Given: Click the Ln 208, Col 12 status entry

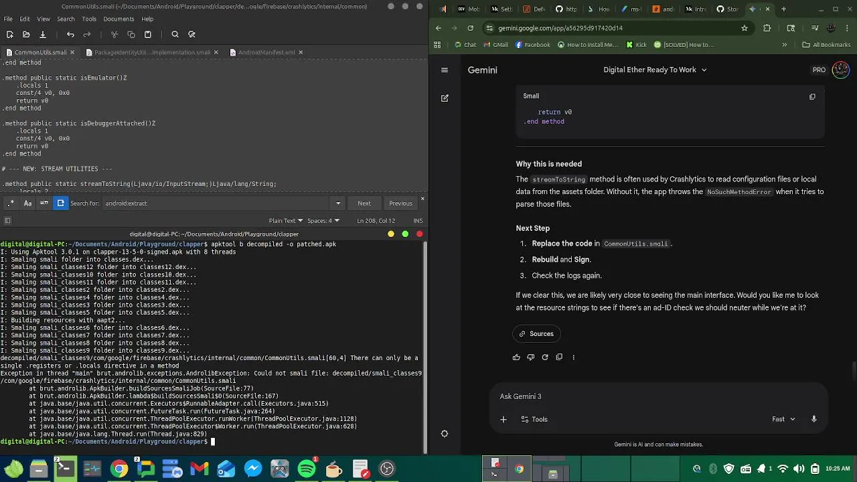Looking at the screenshot, I should pos(376,221).
